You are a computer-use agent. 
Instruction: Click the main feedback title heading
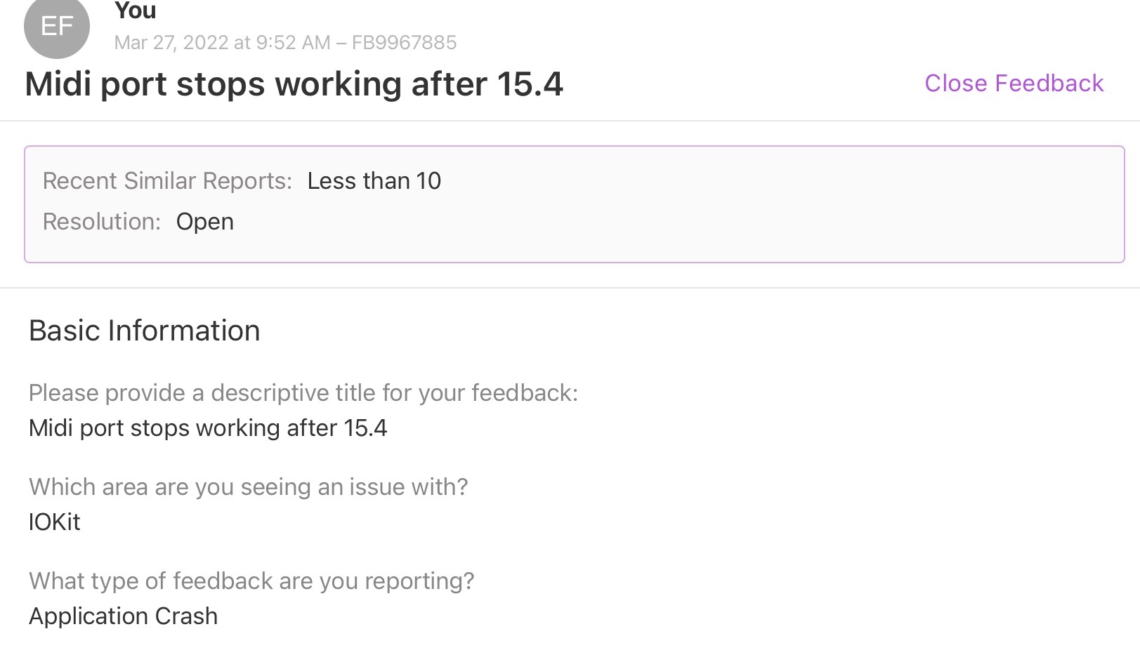click(294, 84)
